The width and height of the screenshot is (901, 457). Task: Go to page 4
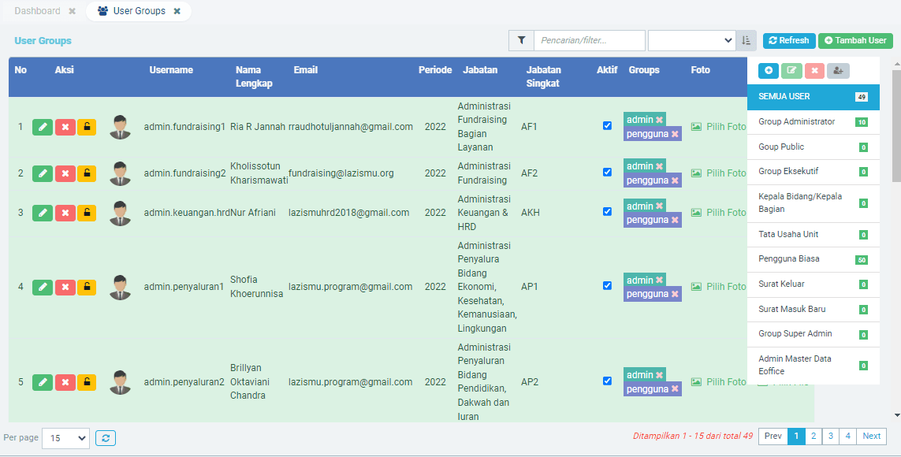(x=847, y=437)
